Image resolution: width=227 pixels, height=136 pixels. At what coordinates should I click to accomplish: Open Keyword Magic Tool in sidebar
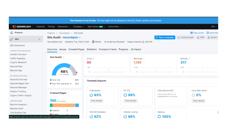(19, 84)
